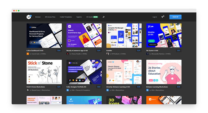Click $38 price on Distance Learning Illustrations
This screenshot has width=208, height=113.
click(x=179, y=87)
